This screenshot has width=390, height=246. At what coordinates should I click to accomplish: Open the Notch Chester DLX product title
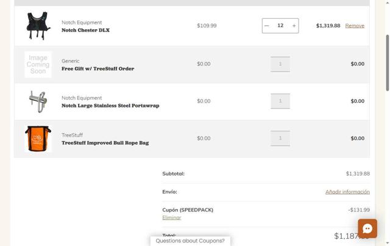pos(85,30)
